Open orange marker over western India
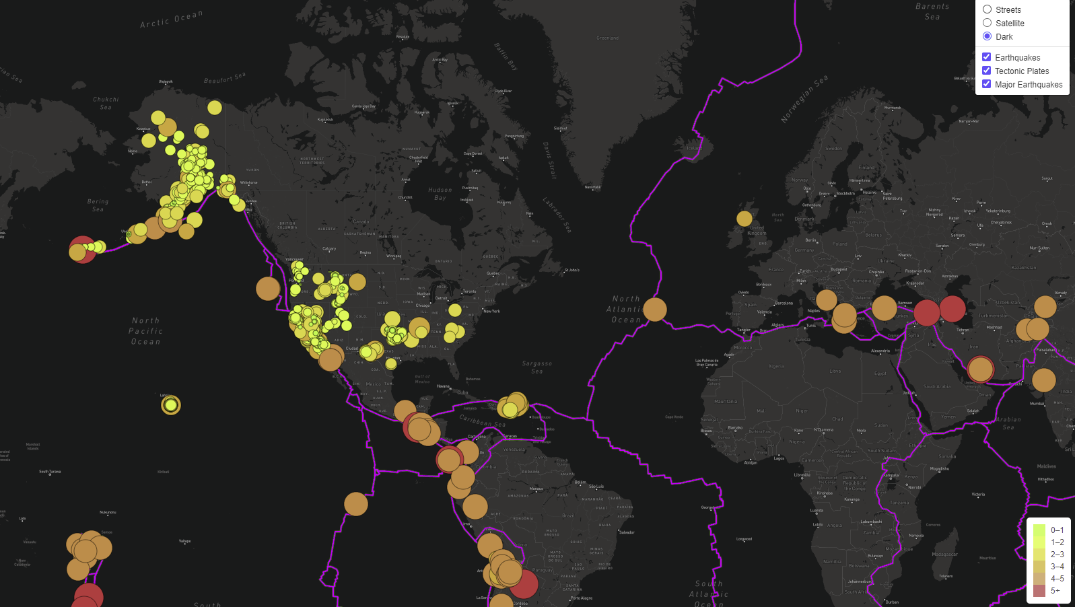Screen dimensions: 1075x607 point(1044,380)
